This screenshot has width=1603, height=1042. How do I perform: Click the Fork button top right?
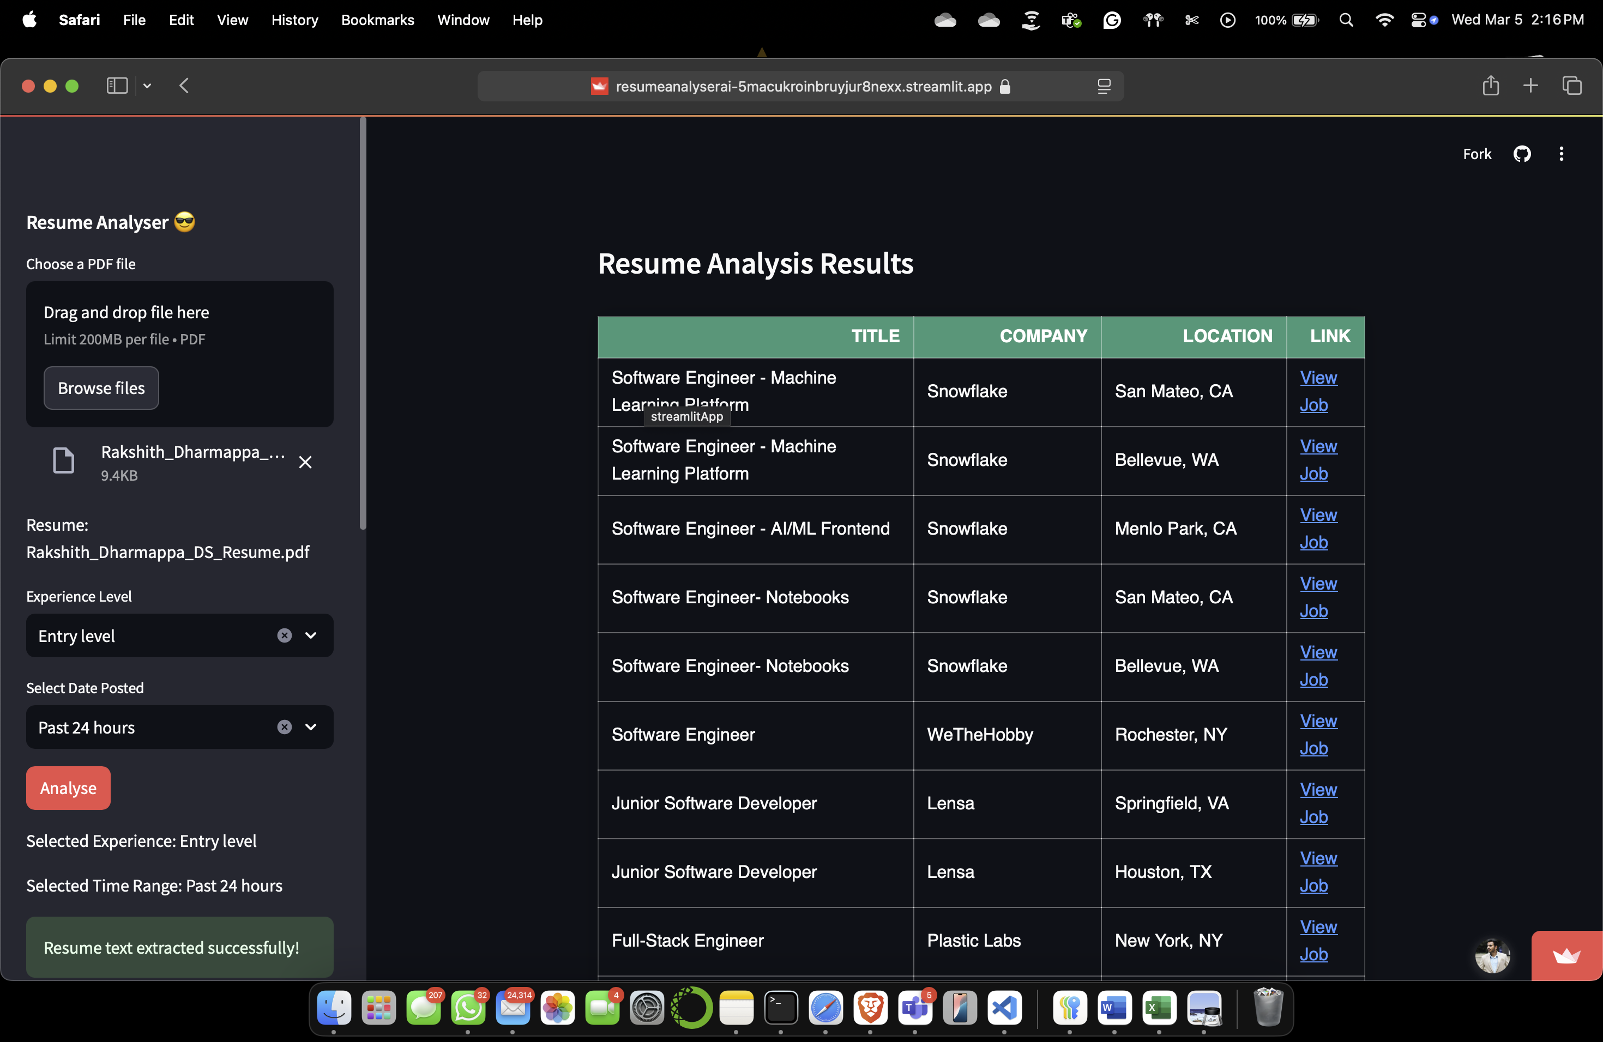(1477, 153)
